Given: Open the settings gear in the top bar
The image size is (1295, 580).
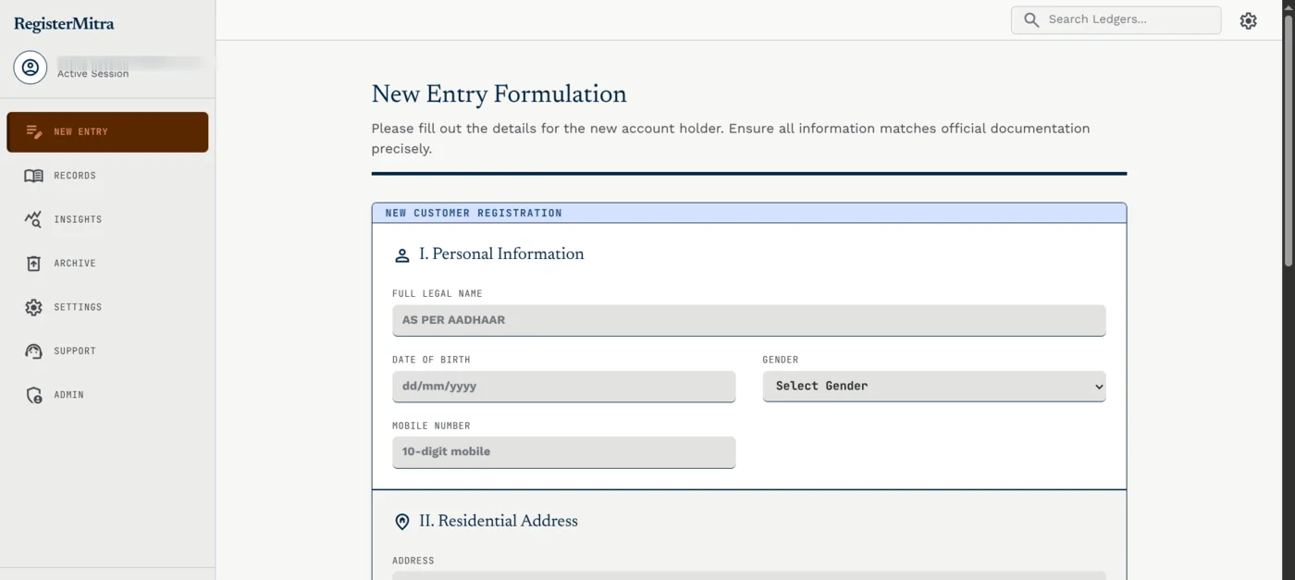Looking at the screenshot, I should 1248,20.
